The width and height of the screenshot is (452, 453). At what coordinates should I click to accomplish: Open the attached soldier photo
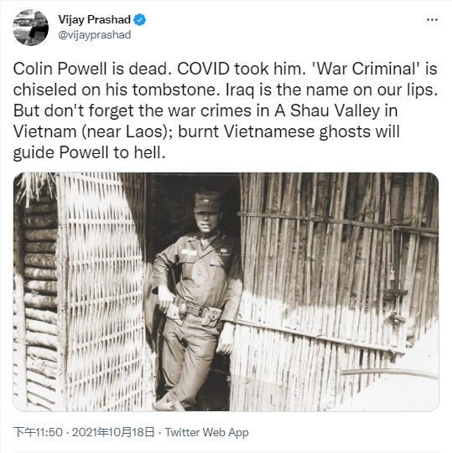pos(226,291)
